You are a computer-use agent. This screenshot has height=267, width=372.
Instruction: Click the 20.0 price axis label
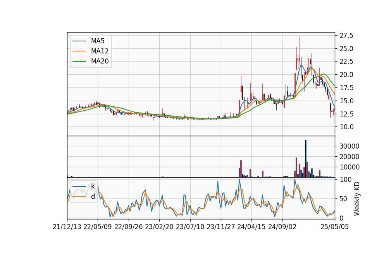pos(346,75)
